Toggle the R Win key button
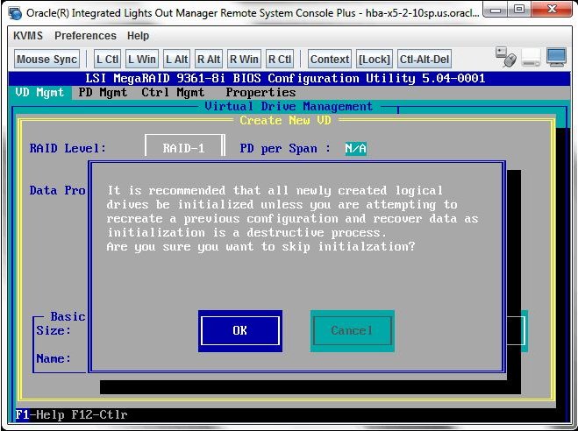The height and width of the screenshot is (431, 578). pyautogui.click(x=244, y=60)
